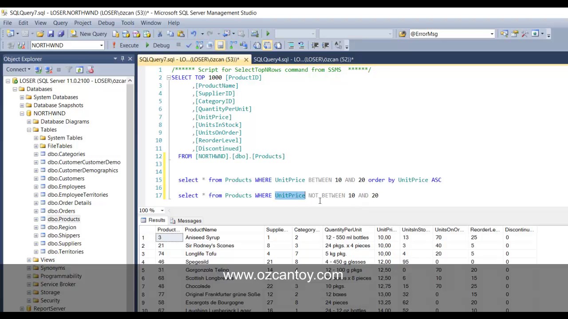Collapse the LOSER server node
This screenshot has width=568, height=319.
click(8, 81)
